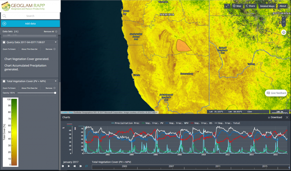Click the Add data button

(x=30, y=23)
